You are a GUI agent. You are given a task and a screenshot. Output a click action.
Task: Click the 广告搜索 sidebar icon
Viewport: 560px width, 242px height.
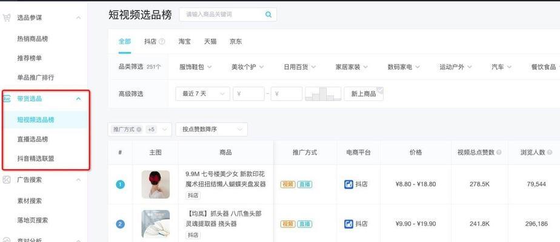click(x=7, y=180)
